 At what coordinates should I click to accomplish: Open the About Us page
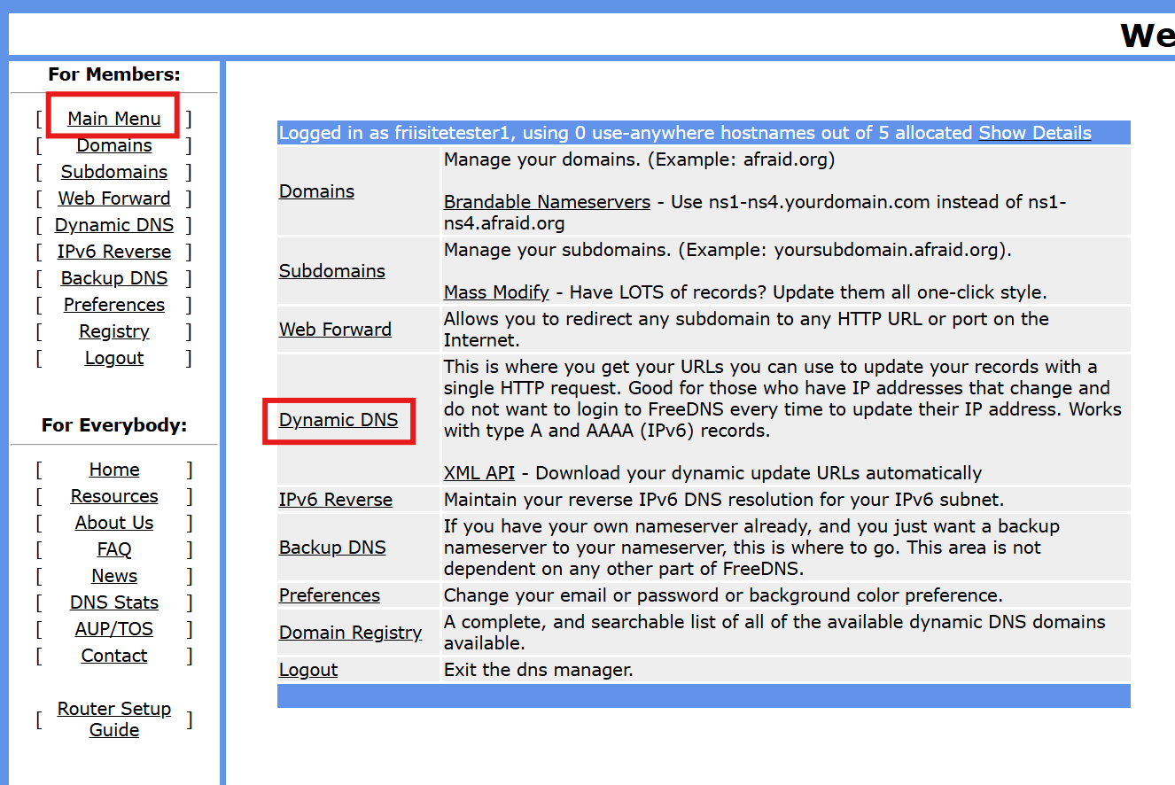[x=114, y=523]
